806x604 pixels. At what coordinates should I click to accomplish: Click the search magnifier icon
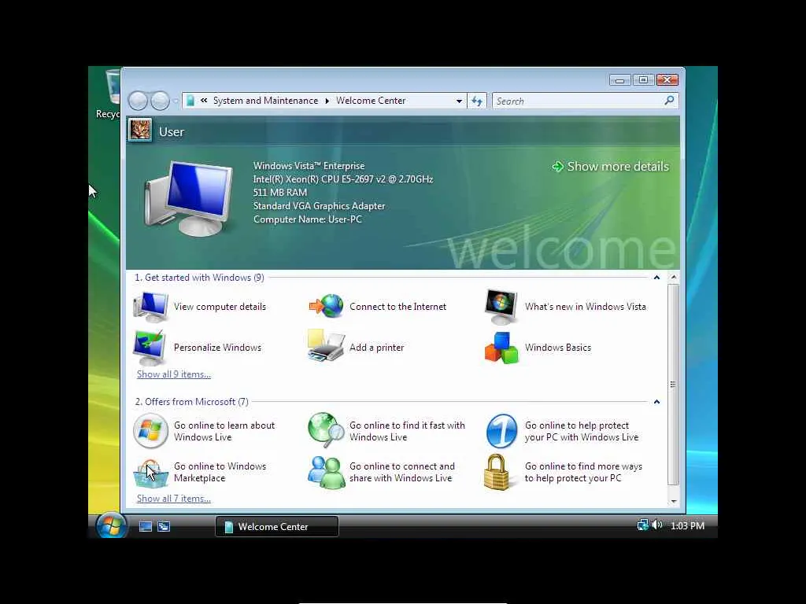(669, 101)
